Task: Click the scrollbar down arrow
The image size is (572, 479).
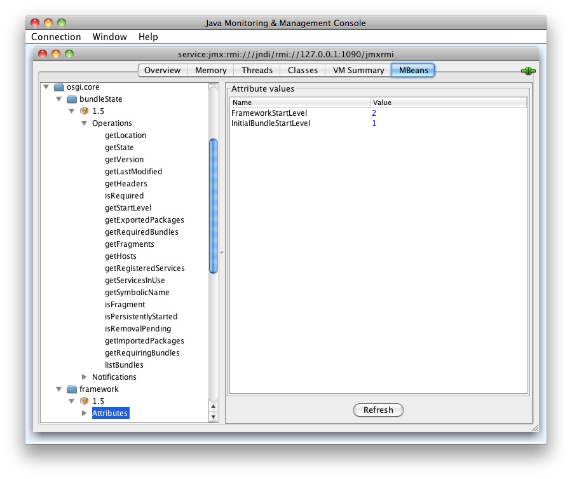Action: (214, 417)
